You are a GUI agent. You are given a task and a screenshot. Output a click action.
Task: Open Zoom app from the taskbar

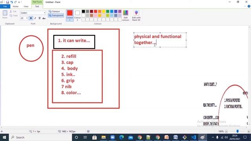click(x=113, y=137)
